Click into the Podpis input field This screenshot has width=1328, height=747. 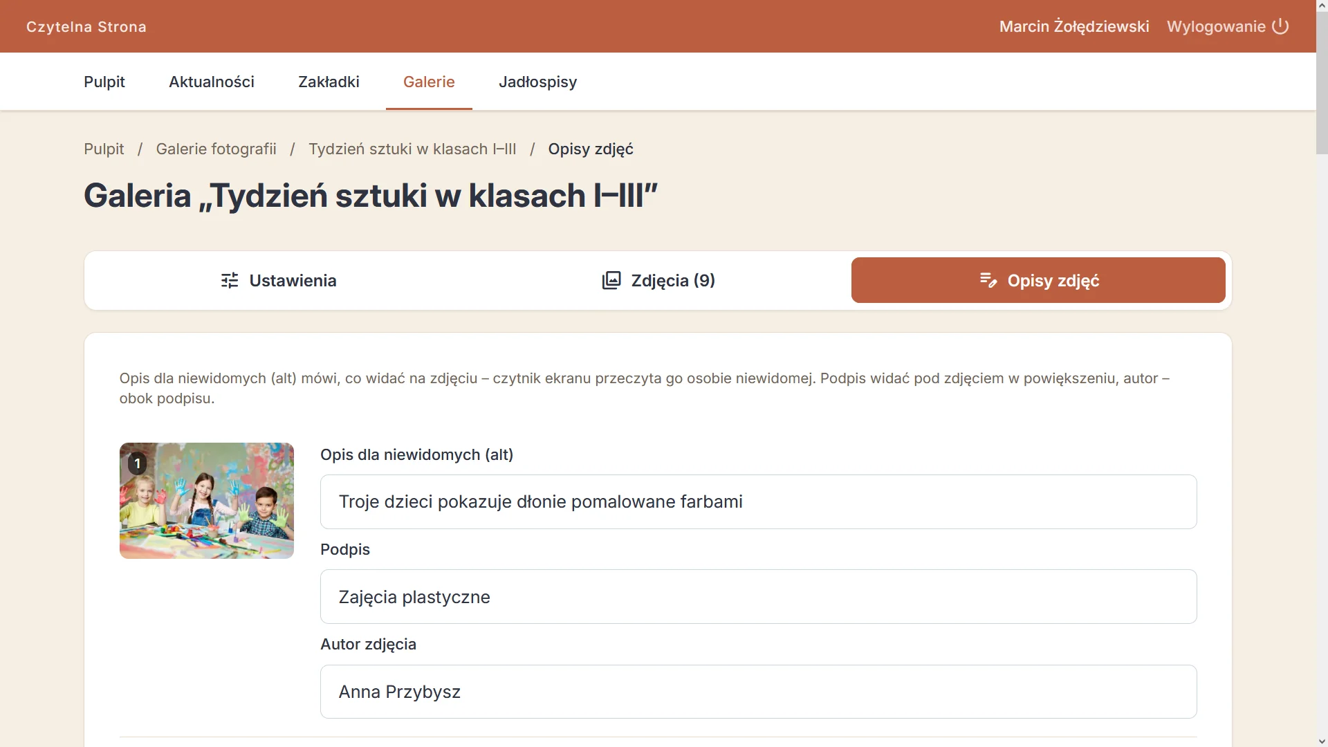tap(758, 596)
